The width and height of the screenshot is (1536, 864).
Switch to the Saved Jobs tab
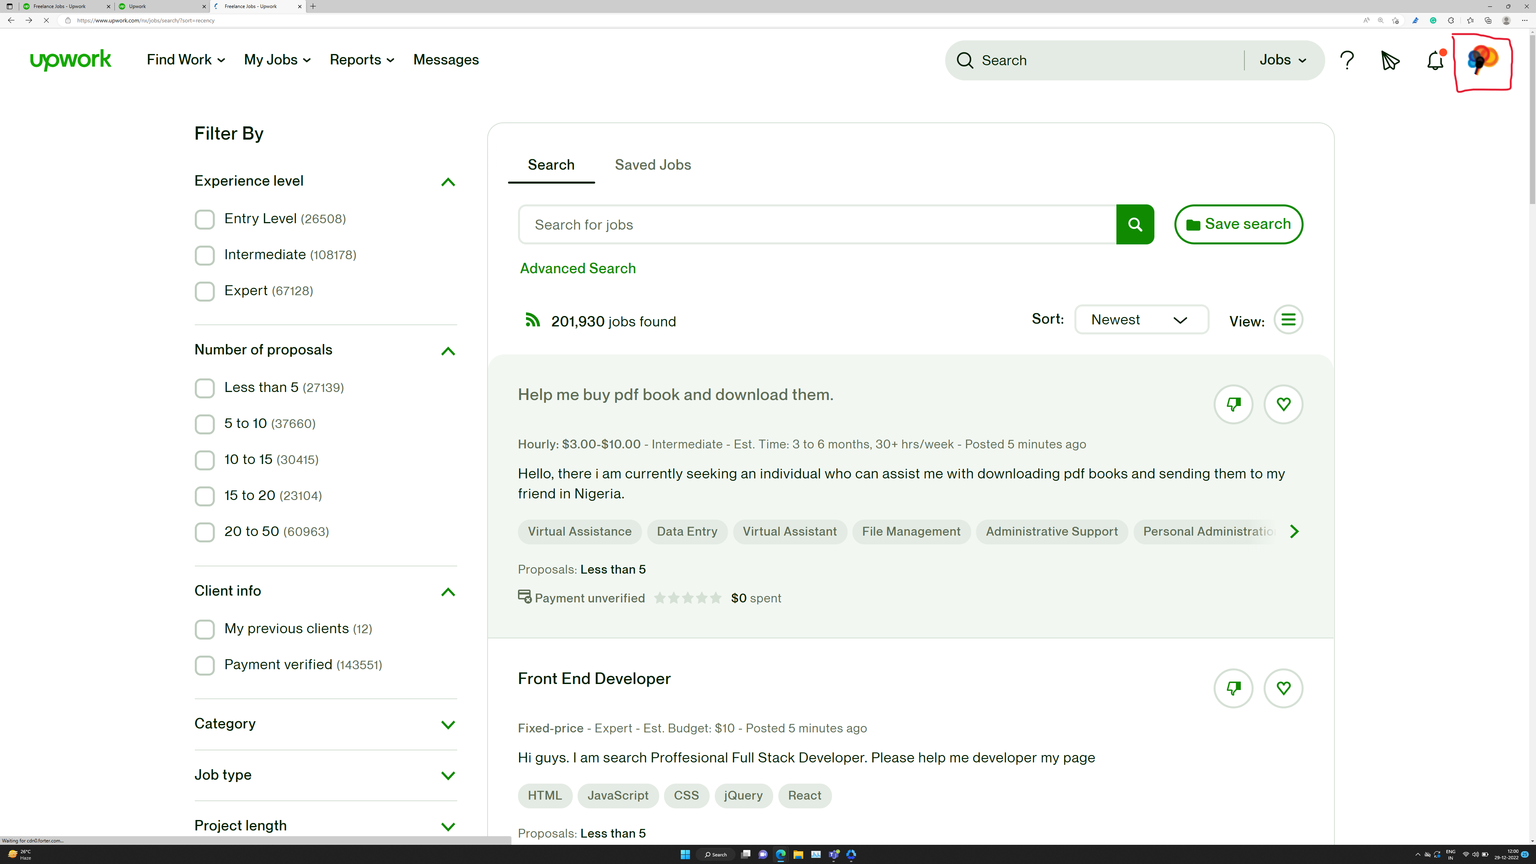(653, 164)
